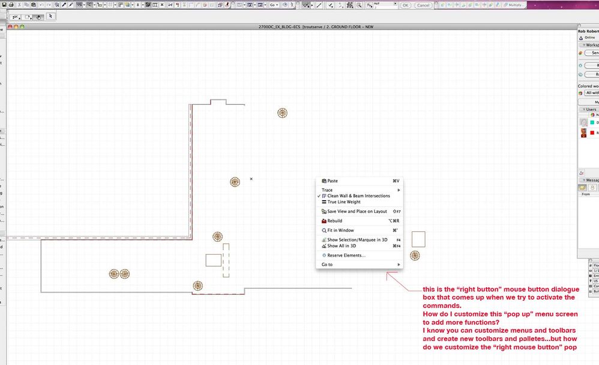Viewport: 599px width, 365px height.
Task: Toggle True Line Weight option
Action: click(359, 202)
